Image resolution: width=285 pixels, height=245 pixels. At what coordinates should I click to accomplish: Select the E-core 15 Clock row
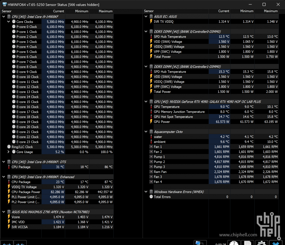tap(63, 102)
